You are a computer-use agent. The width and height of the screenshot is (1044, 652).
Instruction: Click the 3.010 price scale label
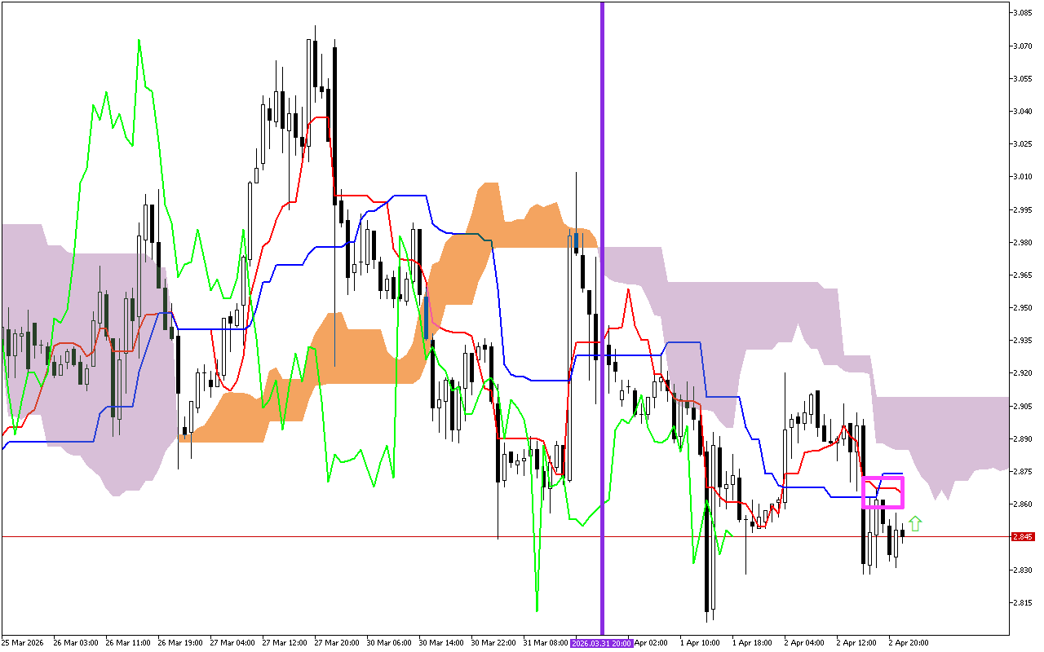(x=1023, y=177)
